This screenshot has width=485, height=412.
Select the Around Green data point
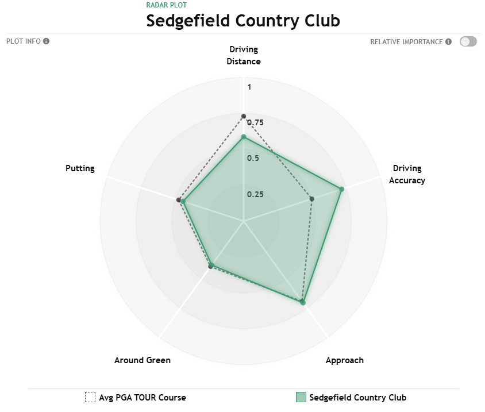click(211, 265)
